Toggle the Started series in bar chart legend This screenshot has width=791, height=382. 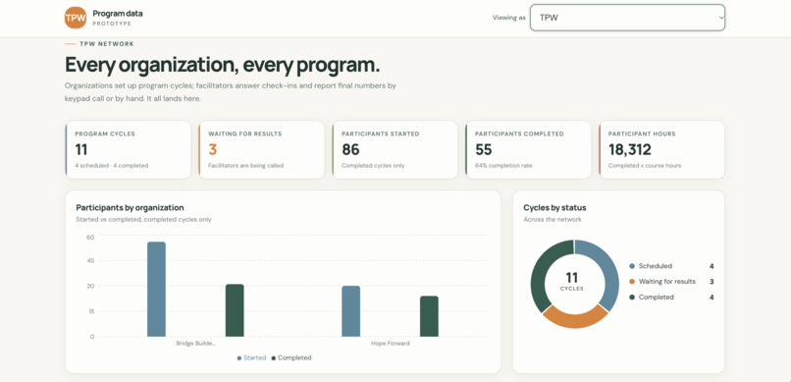click(251, 357)
